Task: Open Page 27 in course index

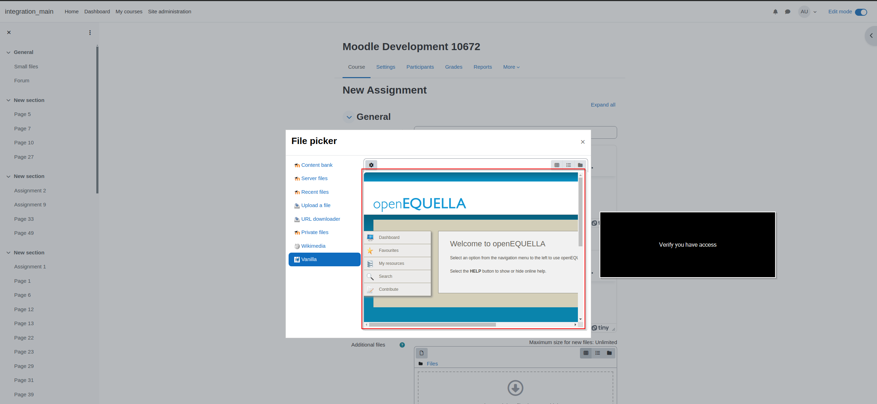Action: point(24,157)
